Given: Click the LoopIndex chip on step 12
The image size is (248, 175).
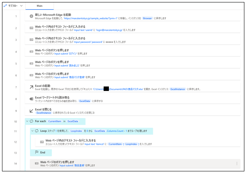Looking at the screenshot, I should coord(131,144).
